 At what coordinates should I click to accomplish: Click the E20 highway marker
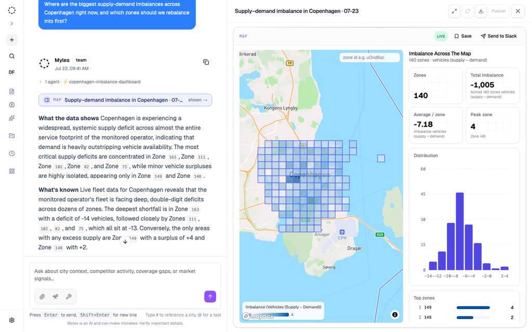click(380, 235)
